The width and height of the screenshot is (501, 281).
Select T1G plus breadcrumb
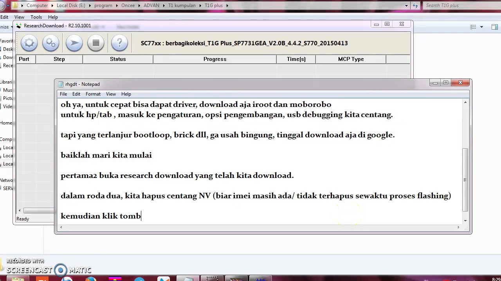click(x=213, y=5)
